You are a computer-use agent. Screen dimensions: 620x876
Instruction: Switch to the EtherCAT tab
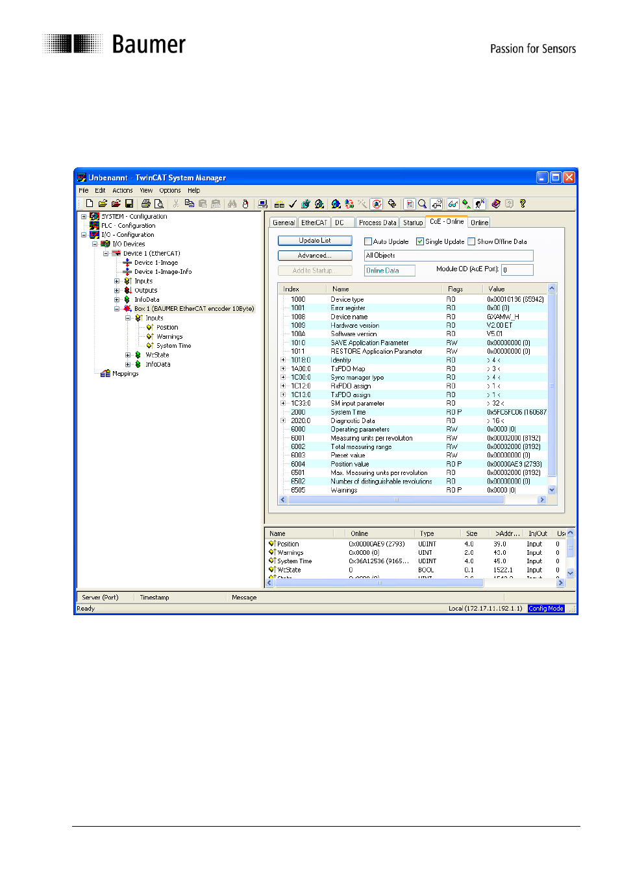pyautogui.click(x=314, y=223)
